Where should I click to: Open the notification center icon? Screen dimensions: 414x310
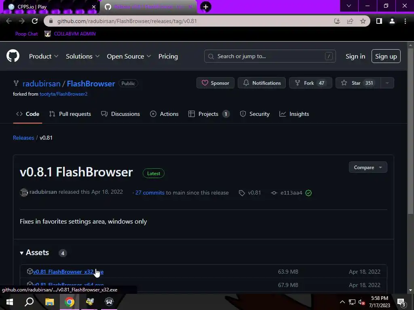401,302
